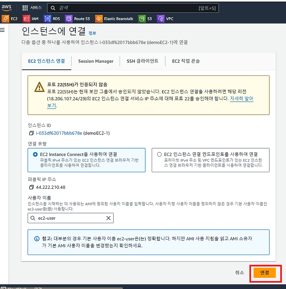Open the Elastic Beanstalk service icon
This screenshot has height=289, width=286.
click(x=99, y=18)
